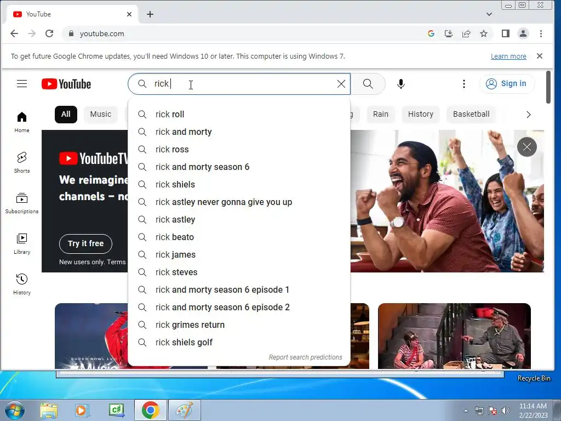Open the video thumbnail with stairs scene
The image size is (561, 421).
coord(454,336)
